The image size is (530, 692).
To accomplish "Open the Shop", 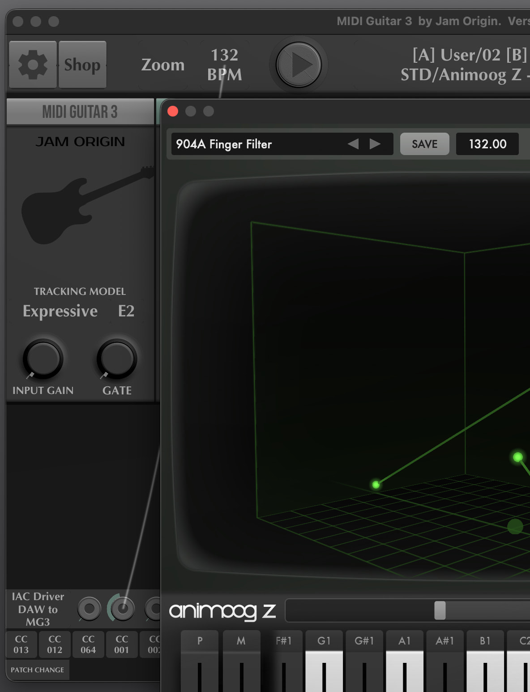I will click(82, 65).
